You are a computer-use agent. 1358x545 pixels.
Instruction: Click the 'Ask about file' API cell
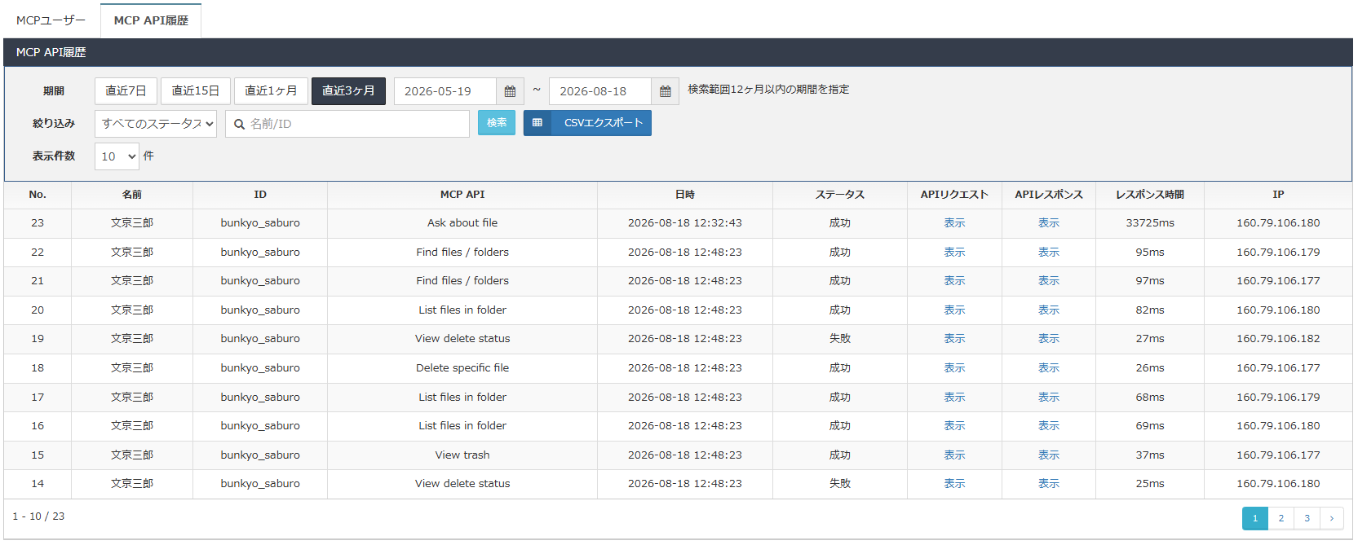coord(462,223)
